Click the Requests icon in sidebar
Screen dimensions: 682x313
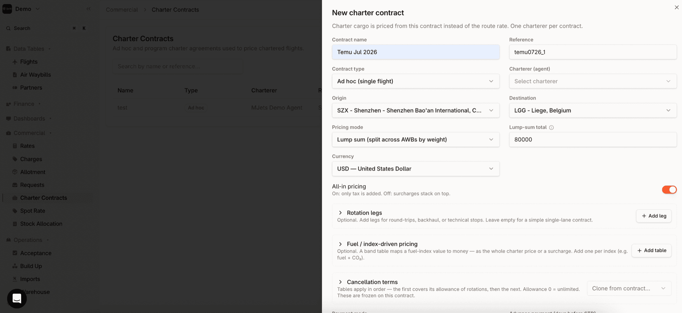coord(15,185)
